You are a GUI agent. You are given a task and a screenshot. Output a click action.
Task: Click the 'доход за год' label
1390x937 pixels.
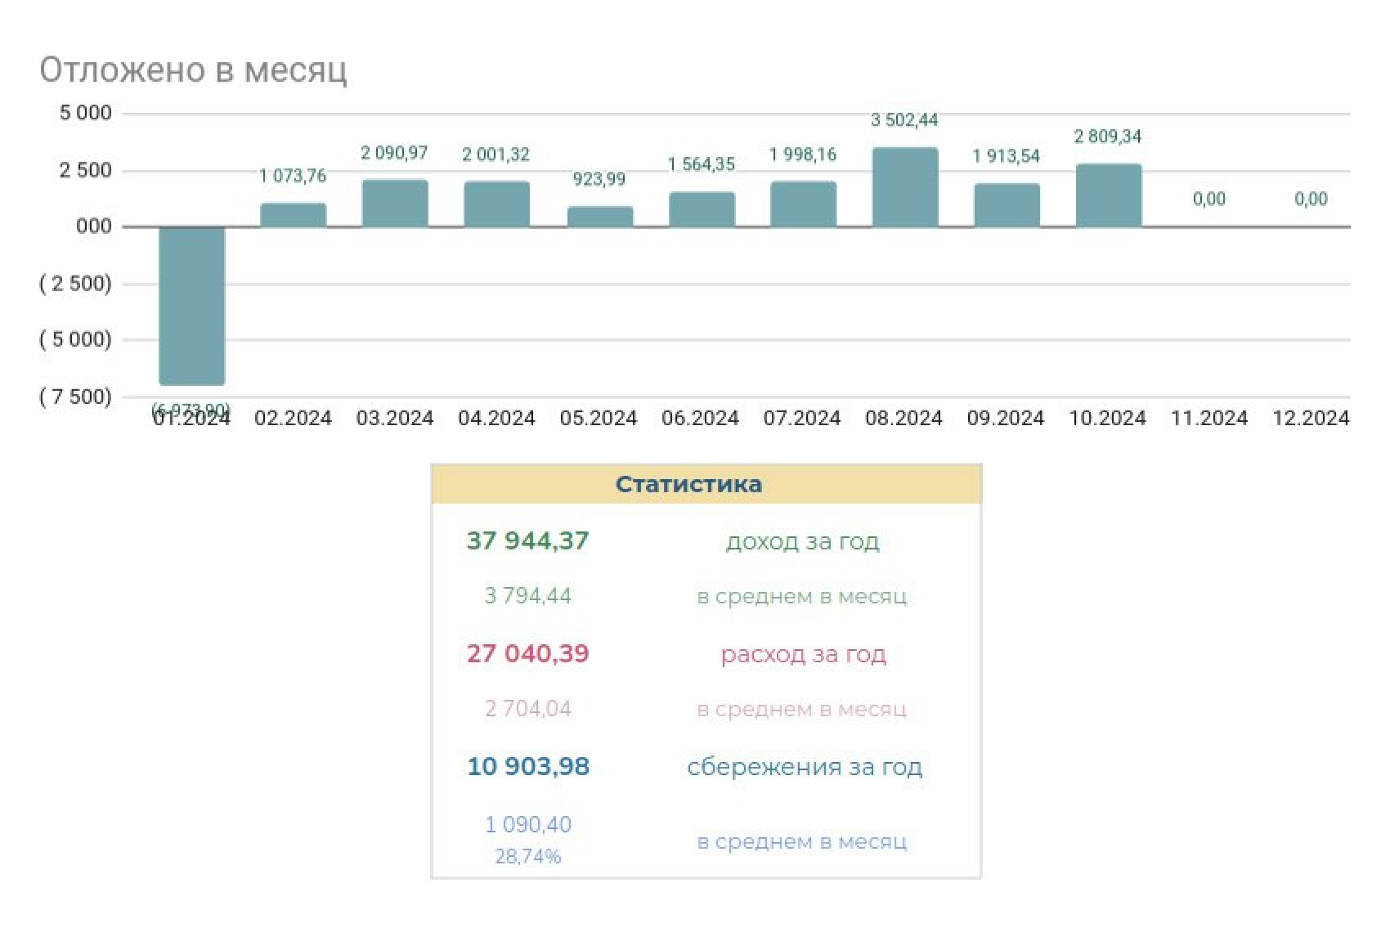[803, 542]
